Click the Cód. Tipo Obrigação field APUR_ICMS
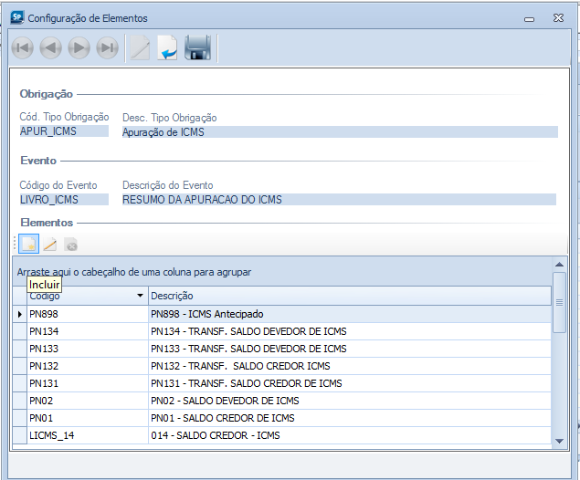The width and height of the screenshot is (580, 480). pos(66,131)
